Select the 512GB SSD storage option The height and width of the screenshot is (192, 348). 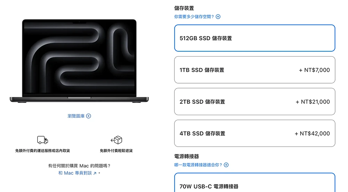click(255, 38)
